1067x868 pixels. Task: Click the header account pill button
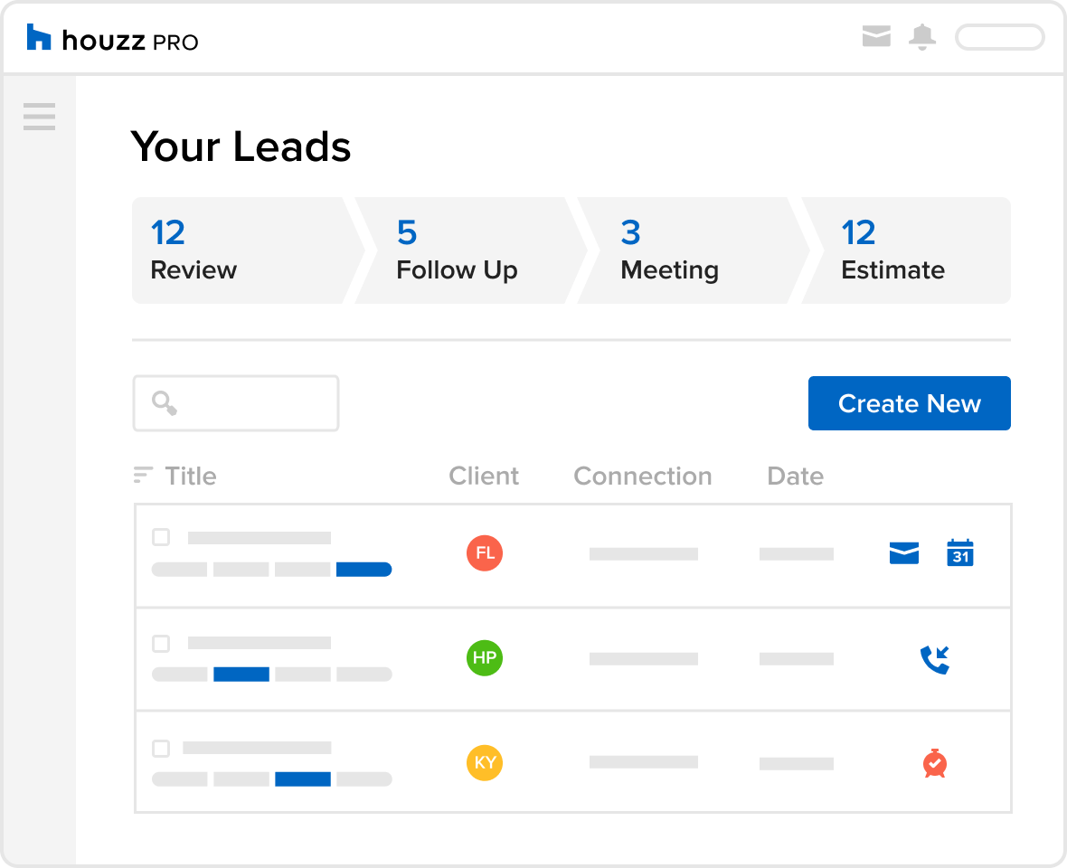point(999,37)
